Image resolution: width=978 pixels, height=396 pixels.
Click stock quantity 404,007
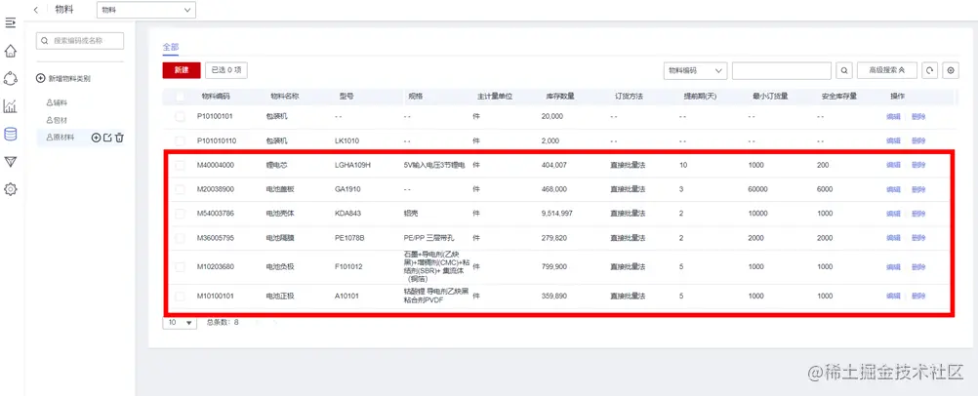pyautogui.click(x=553, y=165)
